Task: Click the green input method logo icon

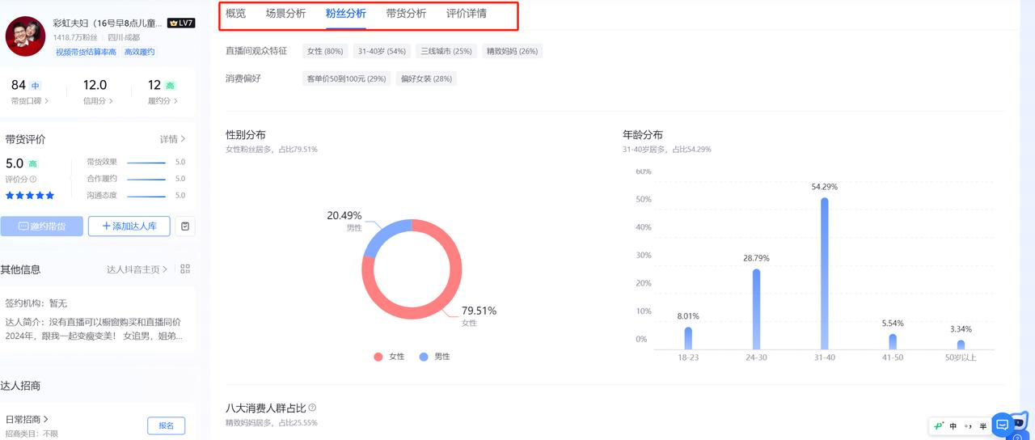Action: click(938, 426)
